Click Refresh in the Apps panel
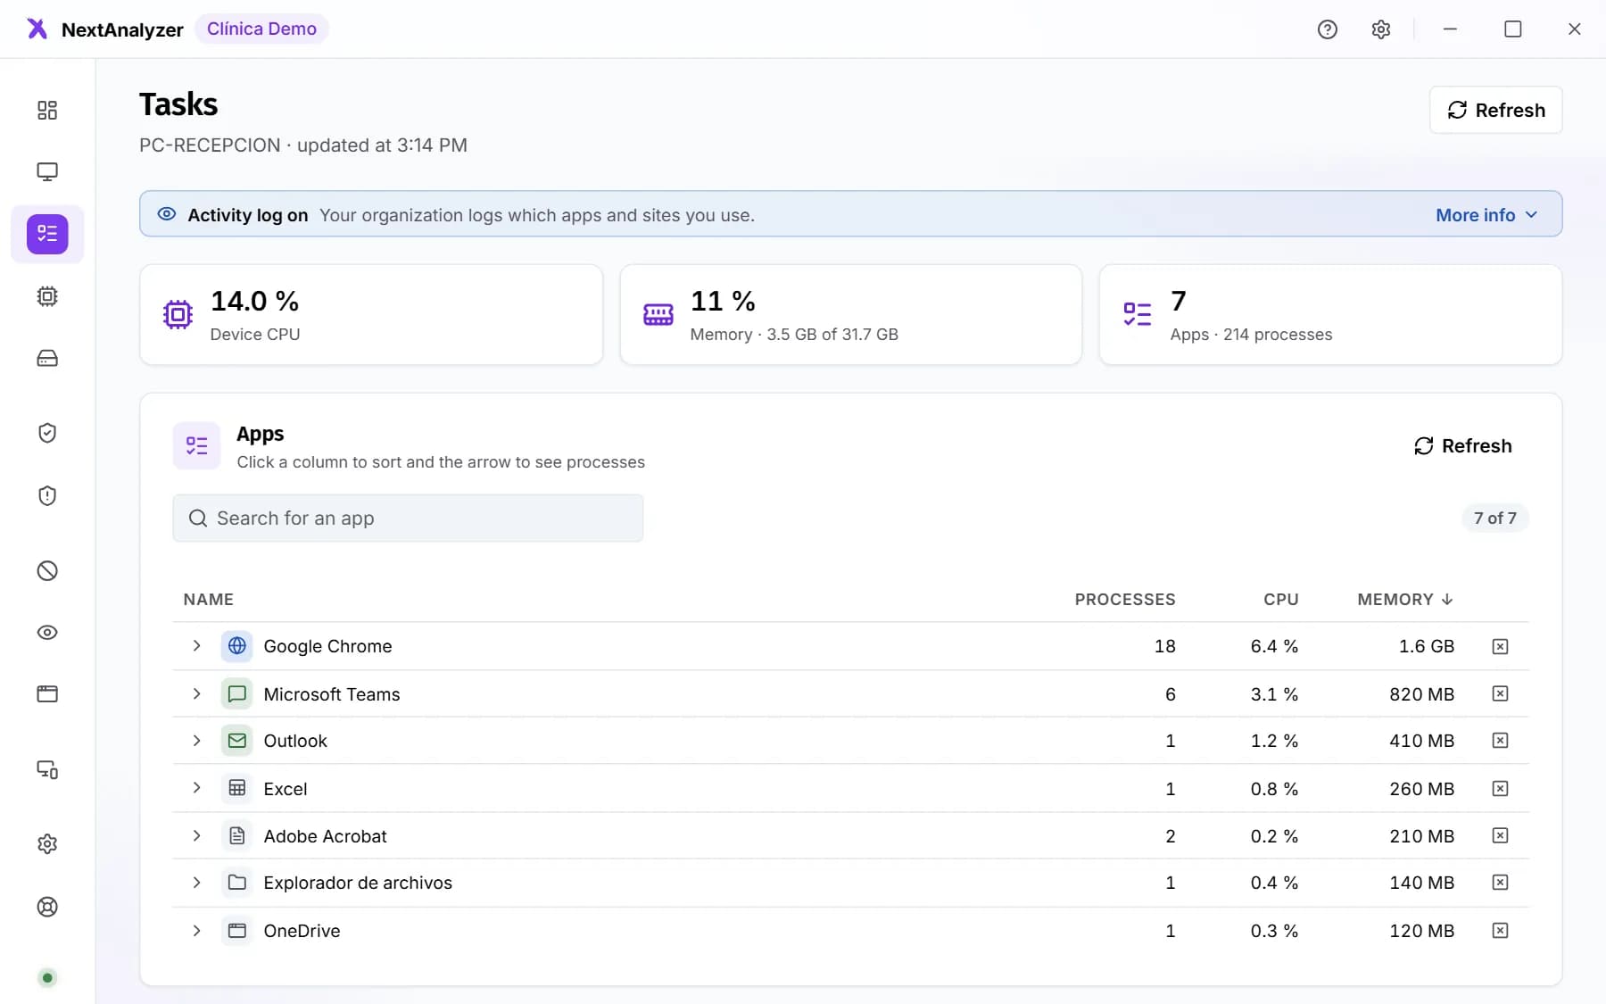Screen dimensions: 1606x1004 [x=1463, y=445]
